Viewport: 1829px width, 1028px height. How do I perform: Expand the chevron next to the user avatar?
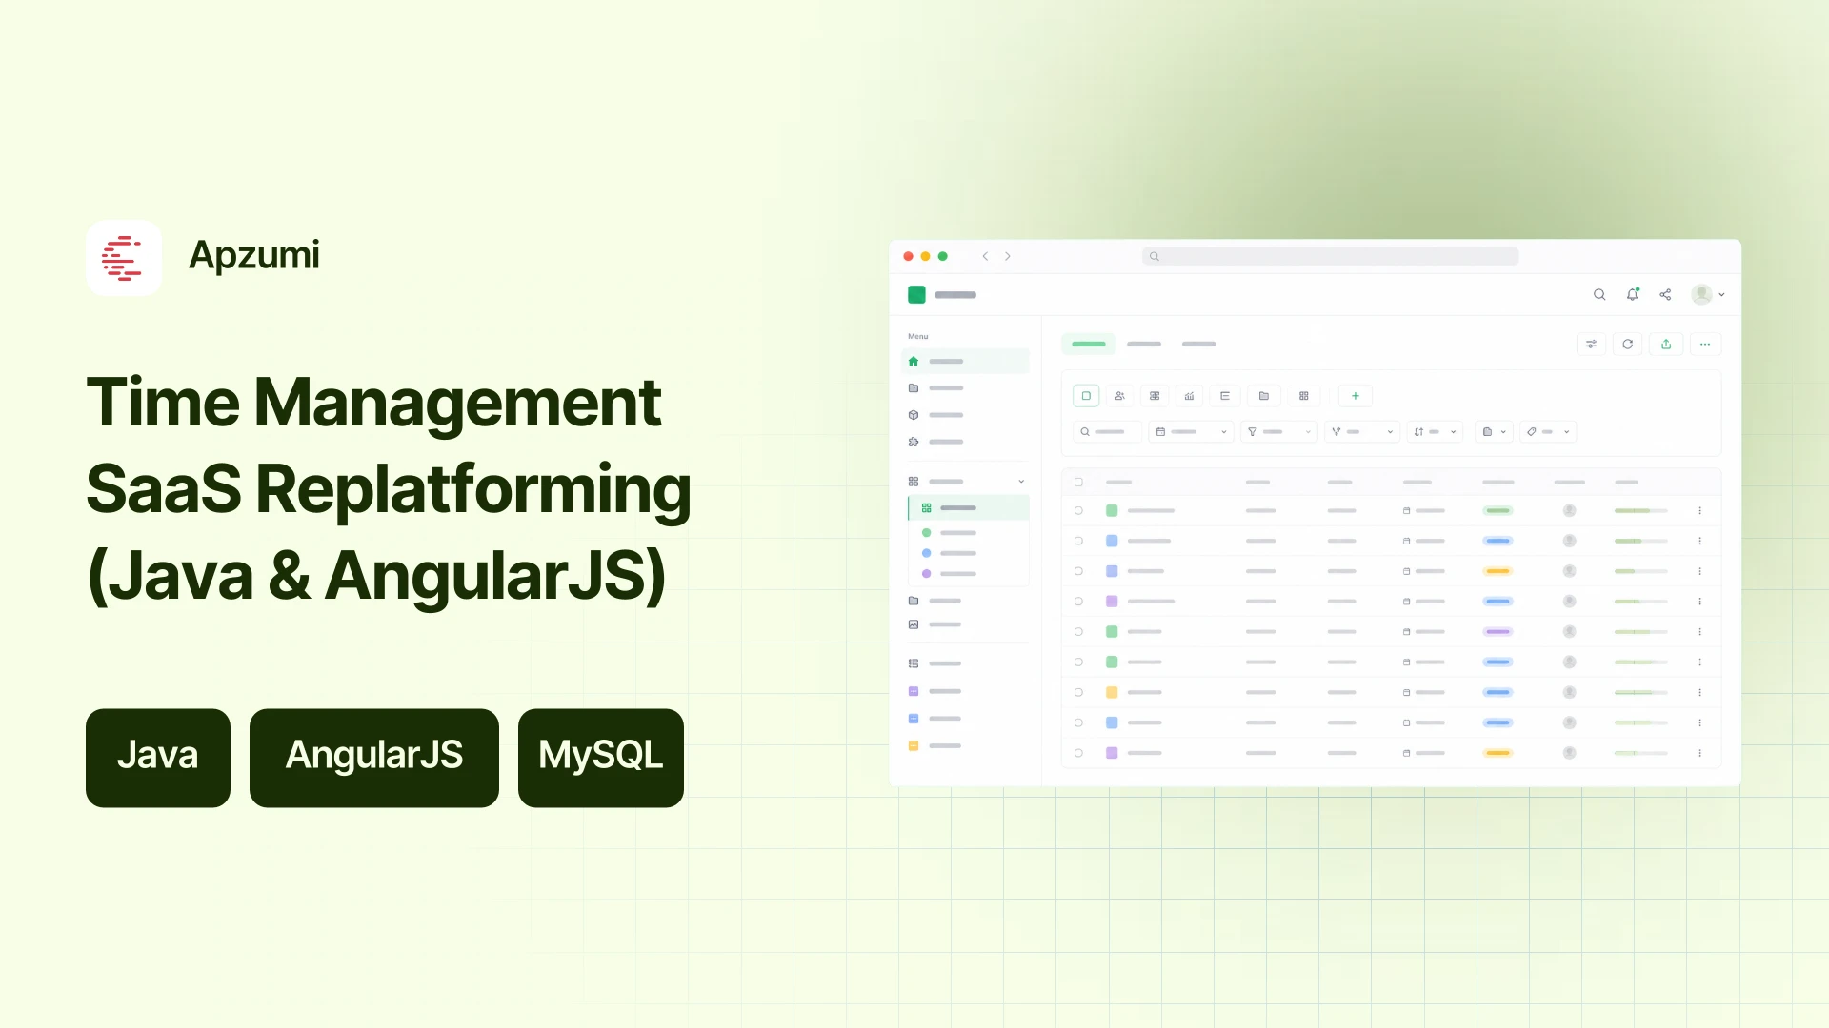(x=1721, y=295)
